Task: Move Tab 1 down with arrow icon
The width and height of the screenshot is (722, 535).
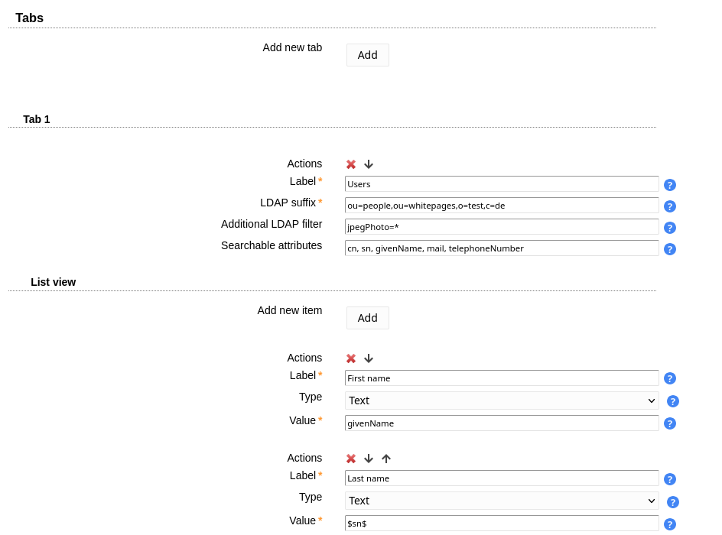Action: 369,164
